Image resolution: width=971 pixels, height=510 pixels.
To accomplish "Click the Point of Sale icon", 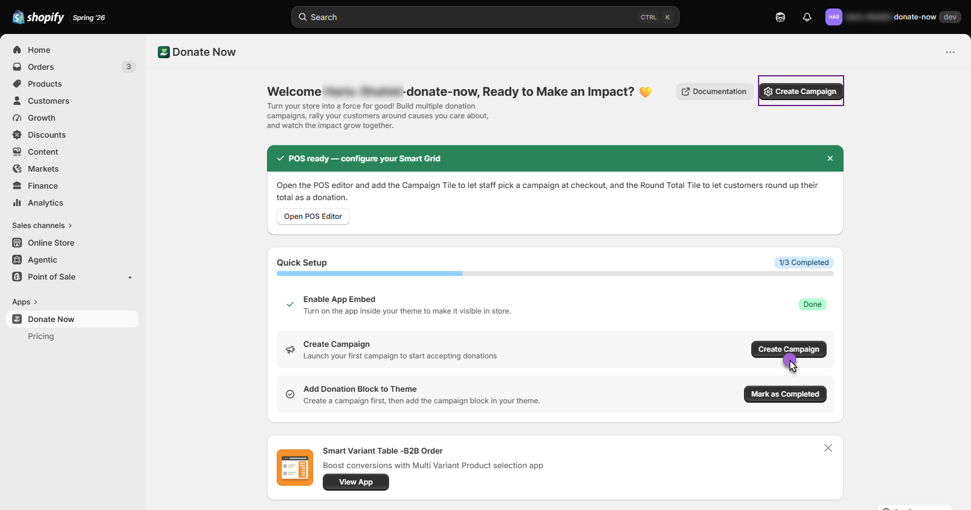I will pos(17,277).
